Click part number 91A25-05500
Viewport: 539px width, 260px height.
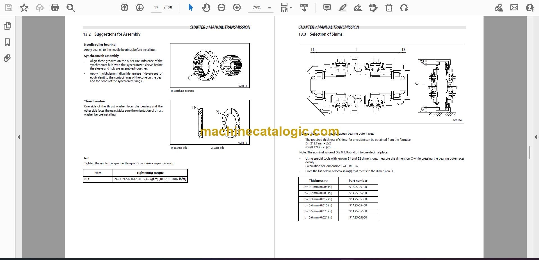[x=358, y=211]
